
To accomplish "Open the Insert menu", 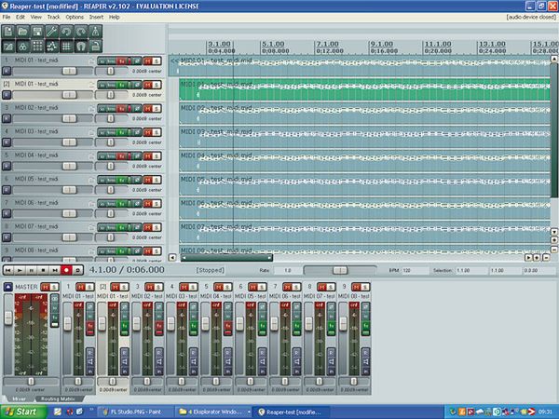I will [96, 17].
